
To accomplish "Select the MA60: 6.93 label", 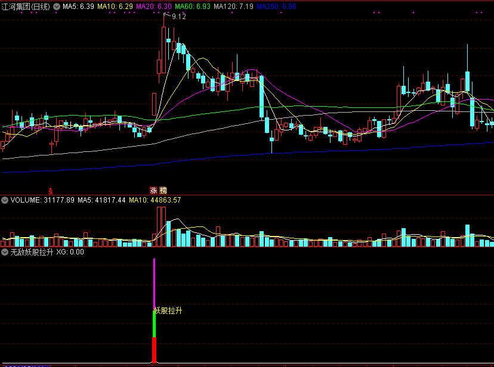I will tap(193, 7).
